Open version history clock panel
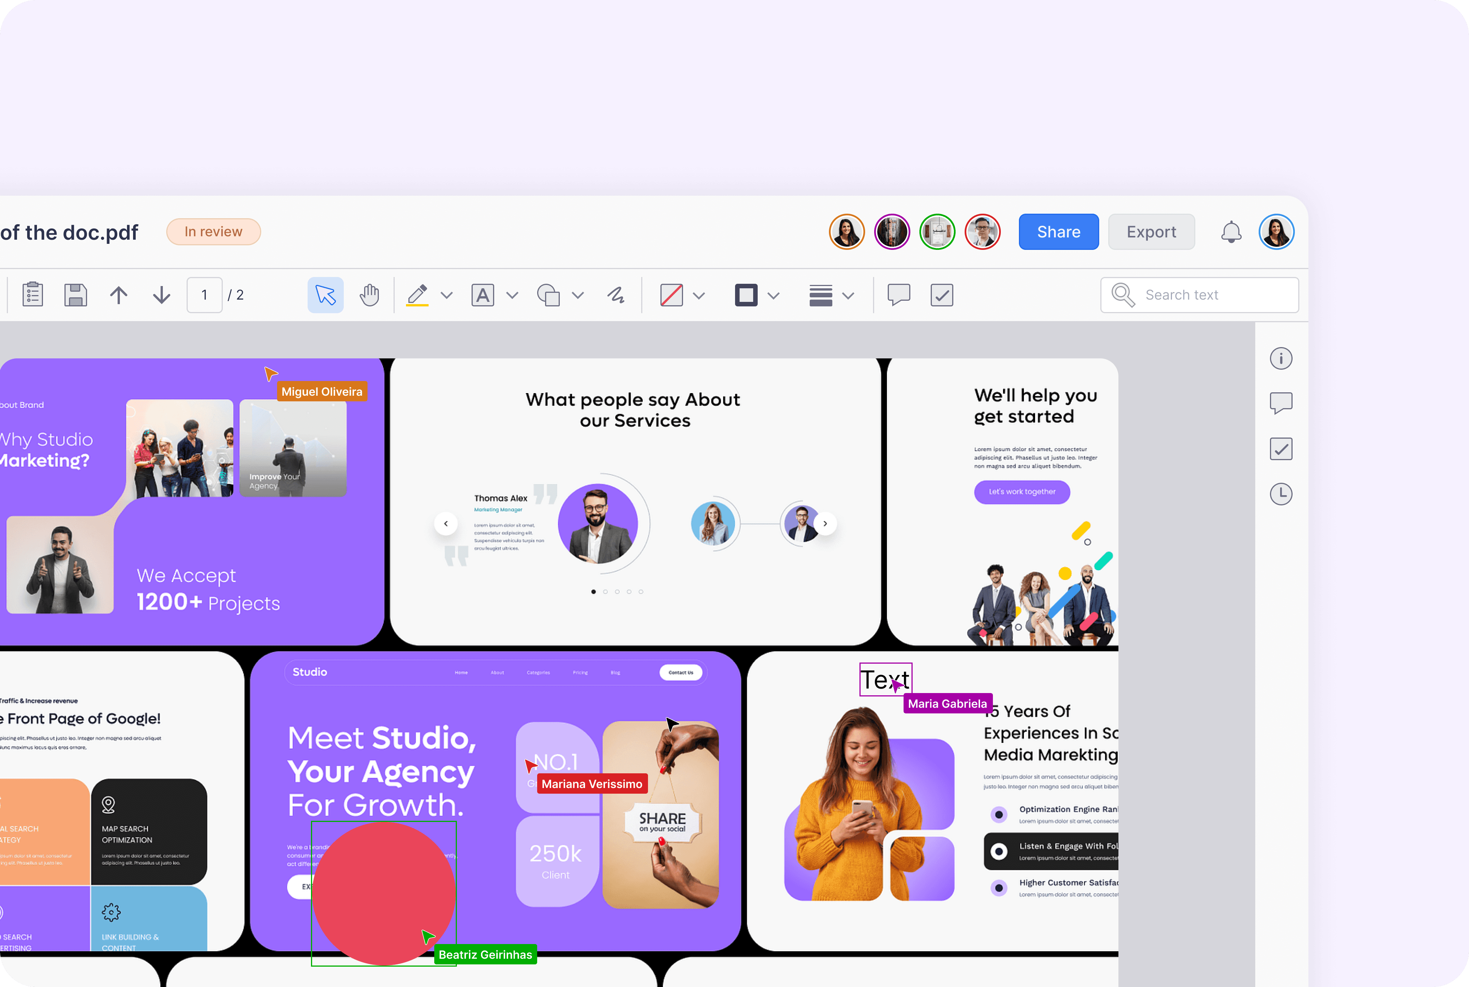 coord(1281,494)
